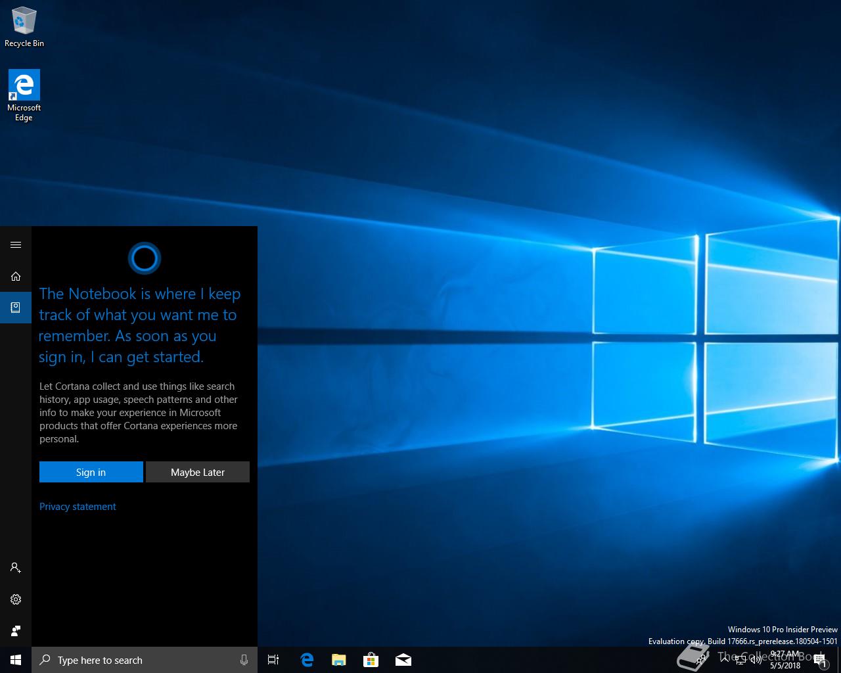Viewport: 841px width, 673px height.
Task: Click the Type here to search box
Action: pos(145,660)
